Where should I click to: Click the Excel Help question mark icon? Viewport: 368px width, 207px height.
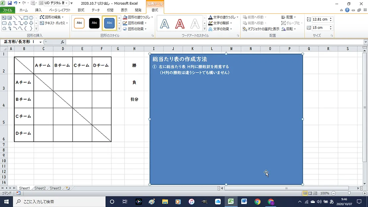[347, 10]
